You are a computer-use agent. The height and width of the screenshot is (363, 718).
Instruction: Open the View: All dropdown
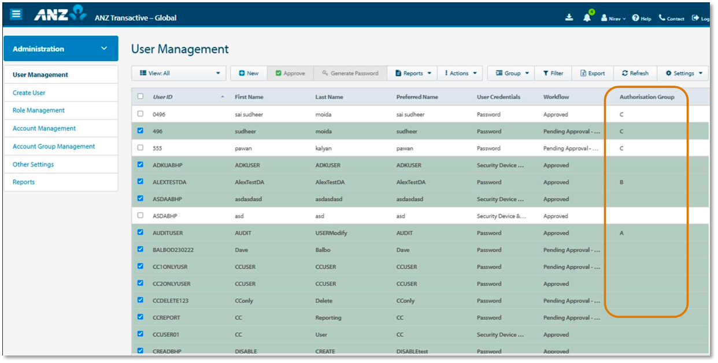[x=179, y=73]
